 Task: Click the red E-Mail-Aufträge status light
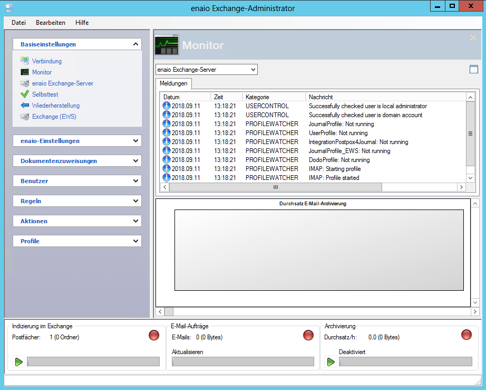point(308,335)
